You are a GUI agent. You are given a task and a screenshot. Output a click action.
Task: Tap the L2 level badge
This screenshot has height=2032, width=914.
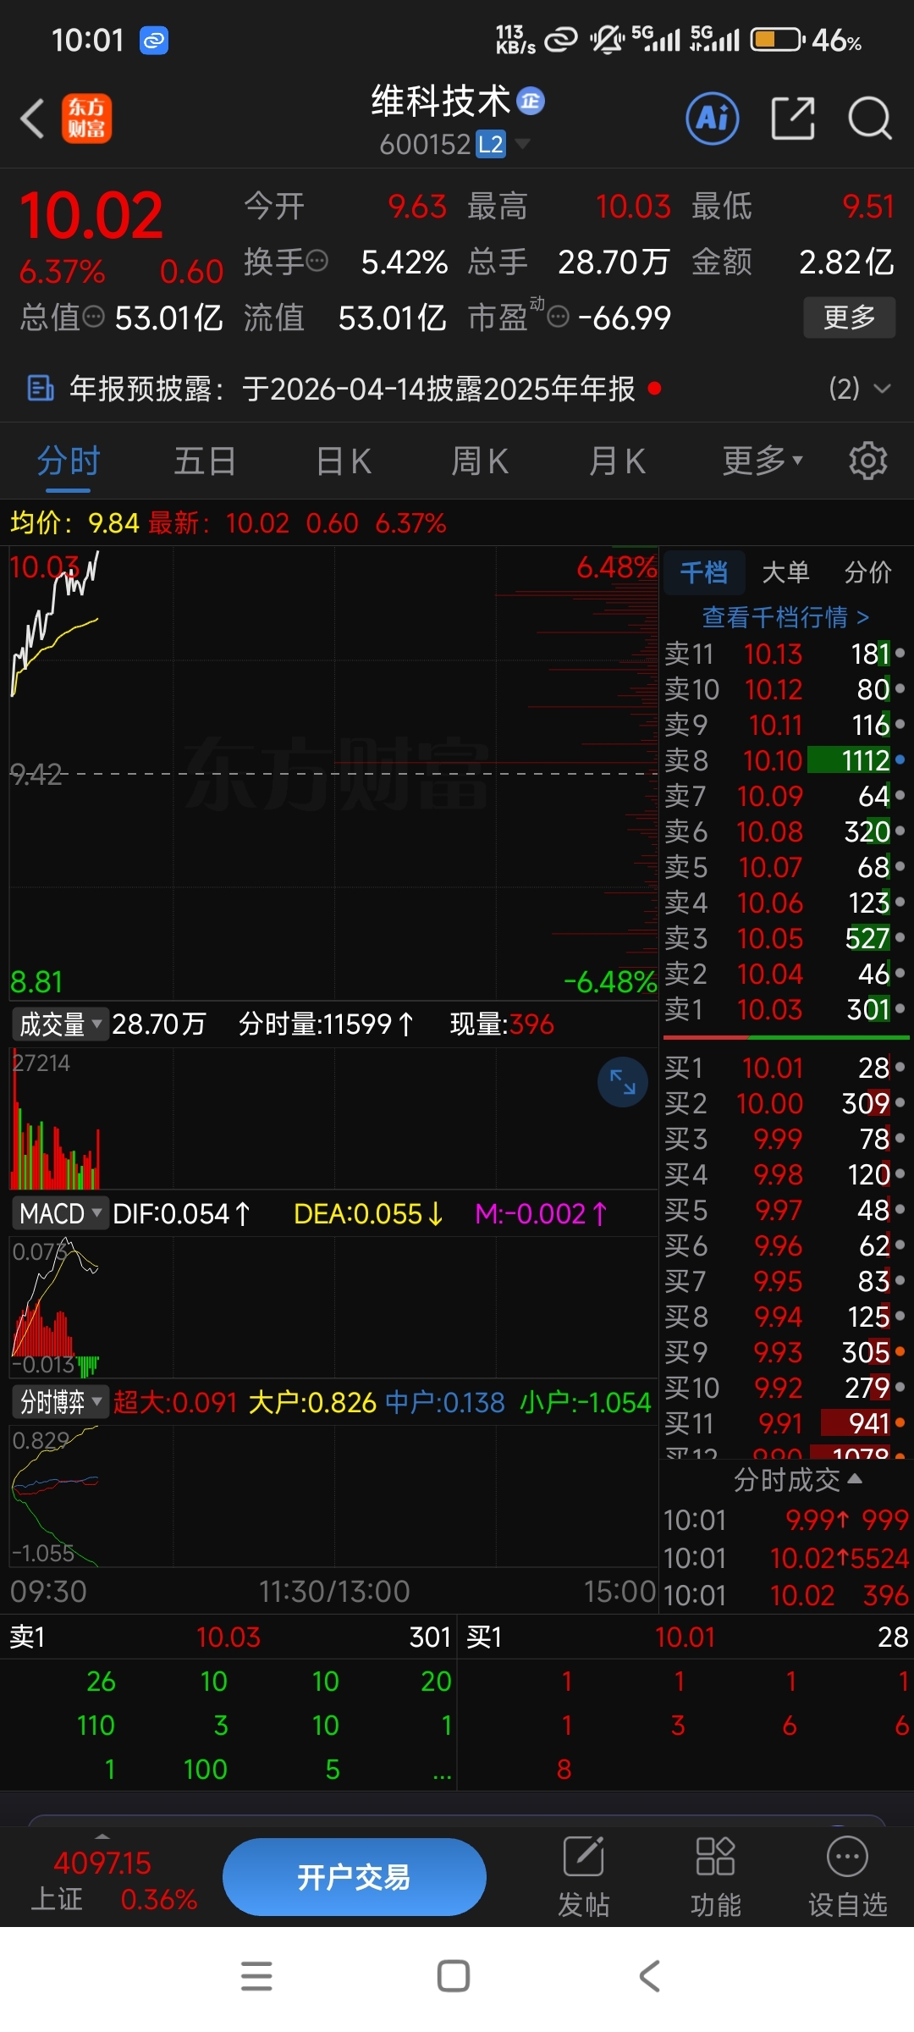pyautogui.click(x=491, y=145)
